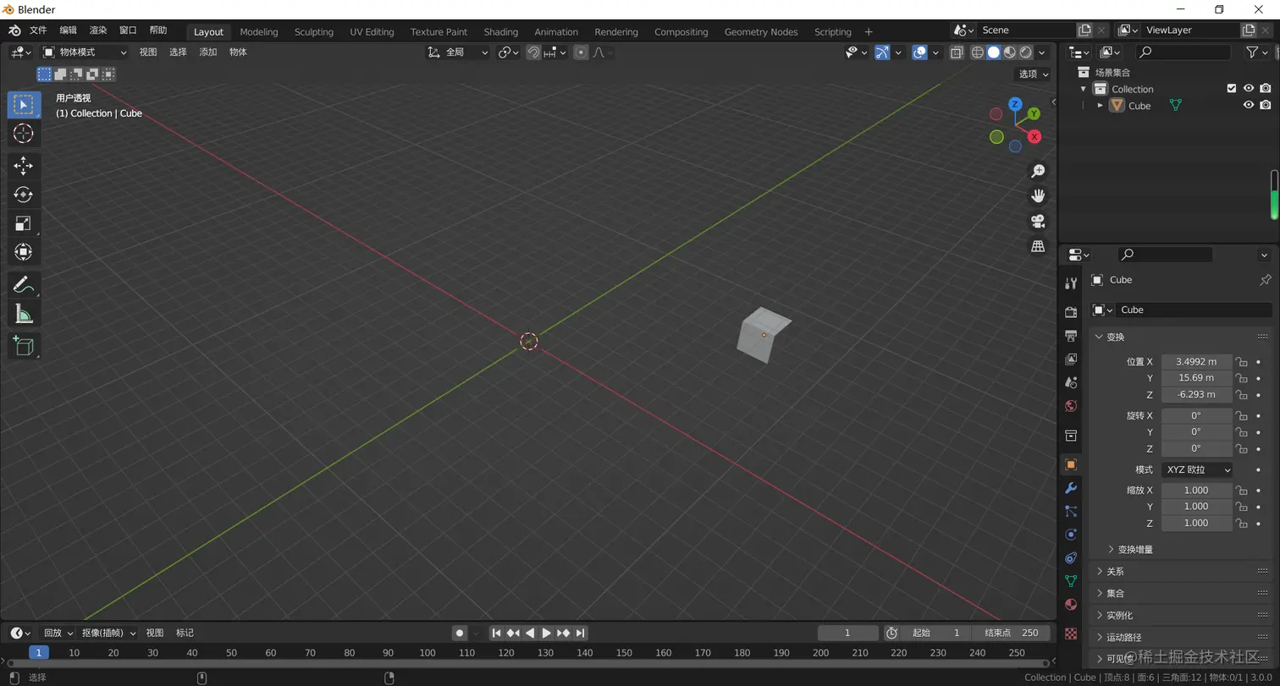This screenshot has width=1280, height=686.
Task: Open the 添加 menu in viewport header
Action: click(x=207, y=52)
